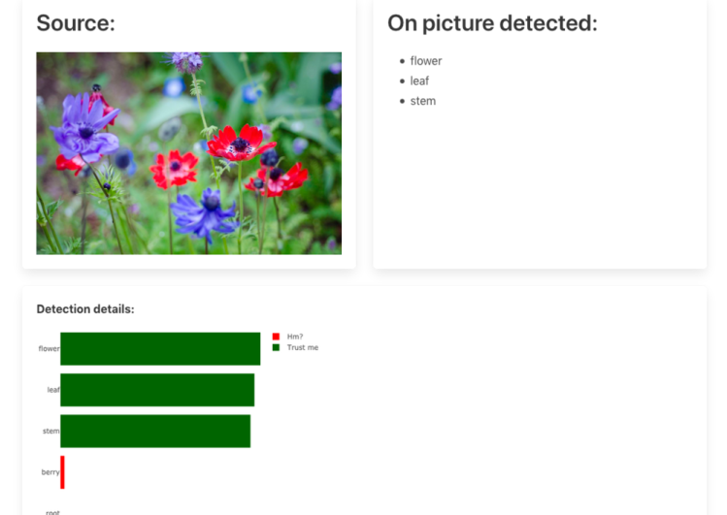Select "flower" in the detected list
727x515 pixels.
[x=425, y=61]
